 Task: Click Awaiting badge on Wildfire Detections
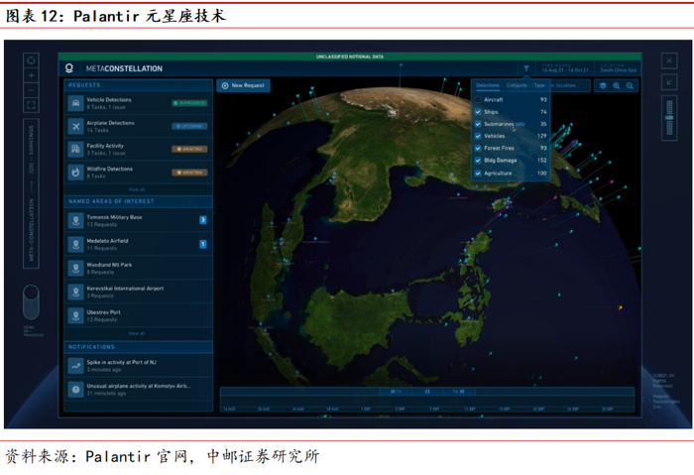190,173
